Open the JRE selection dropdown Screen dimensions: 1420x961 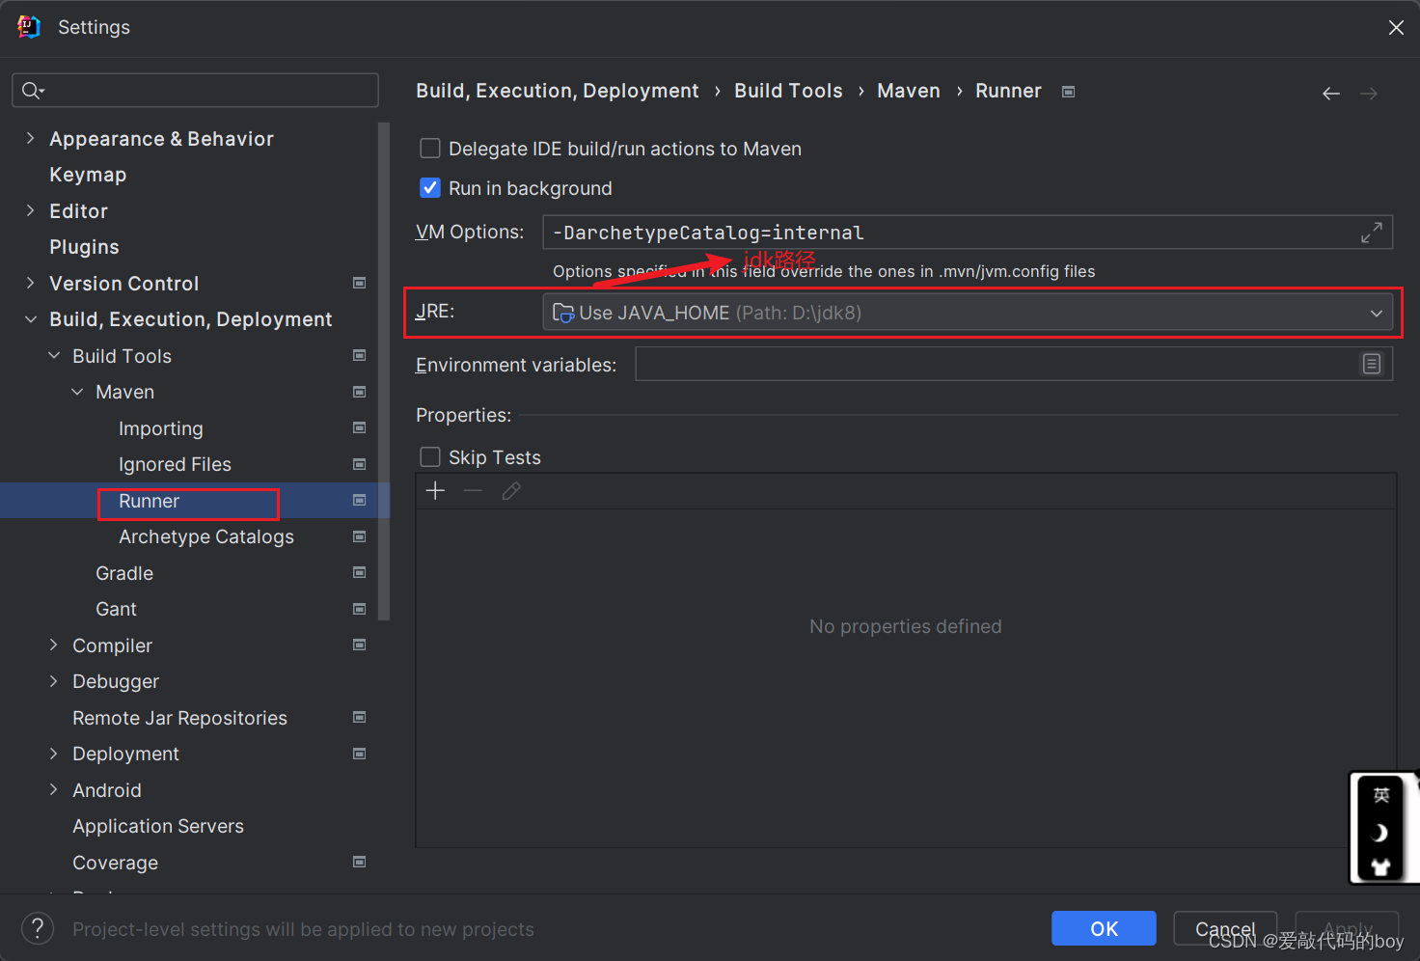tap(1377, 313)
